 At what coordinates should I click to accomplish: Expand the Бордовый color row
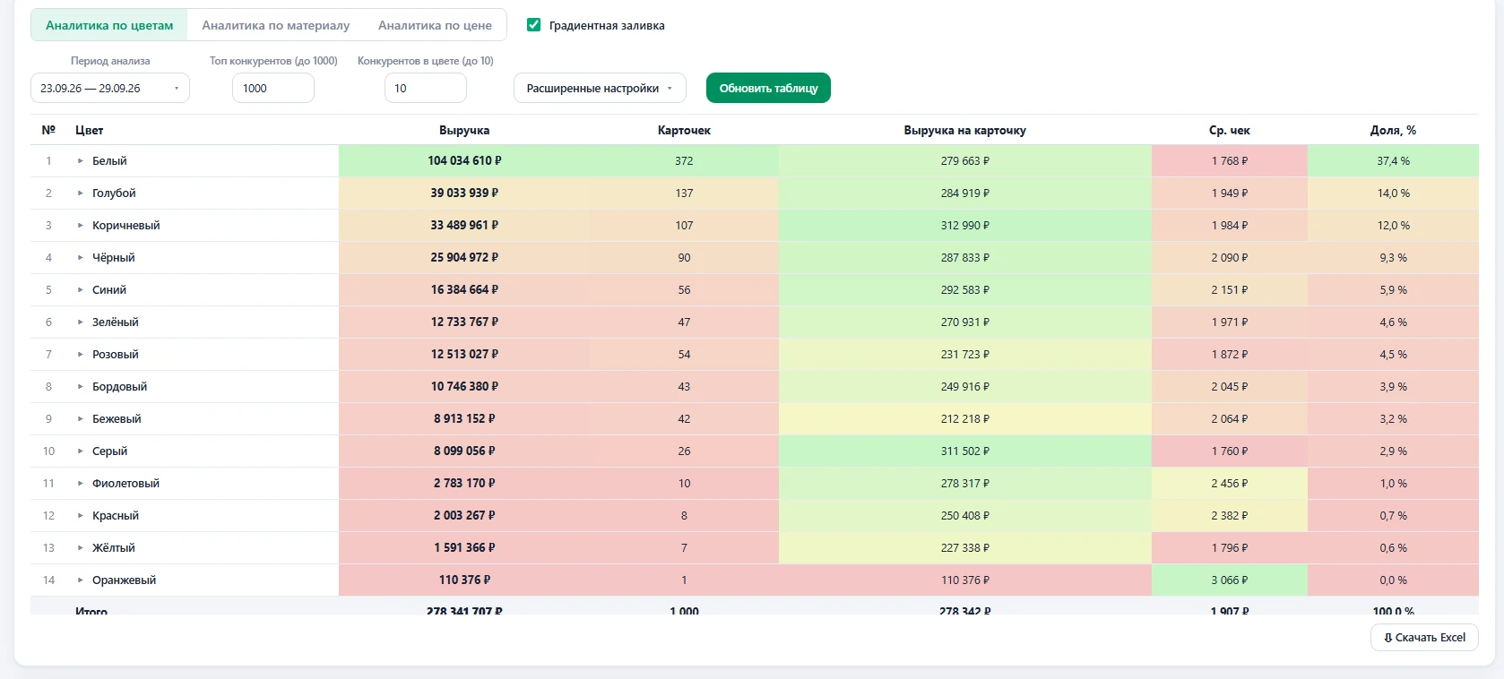[80, 387]
